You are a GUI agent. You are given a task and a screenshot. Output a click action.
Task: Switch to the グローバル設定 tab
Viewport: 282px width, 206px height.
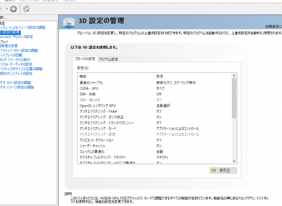(x=85, y=59)
